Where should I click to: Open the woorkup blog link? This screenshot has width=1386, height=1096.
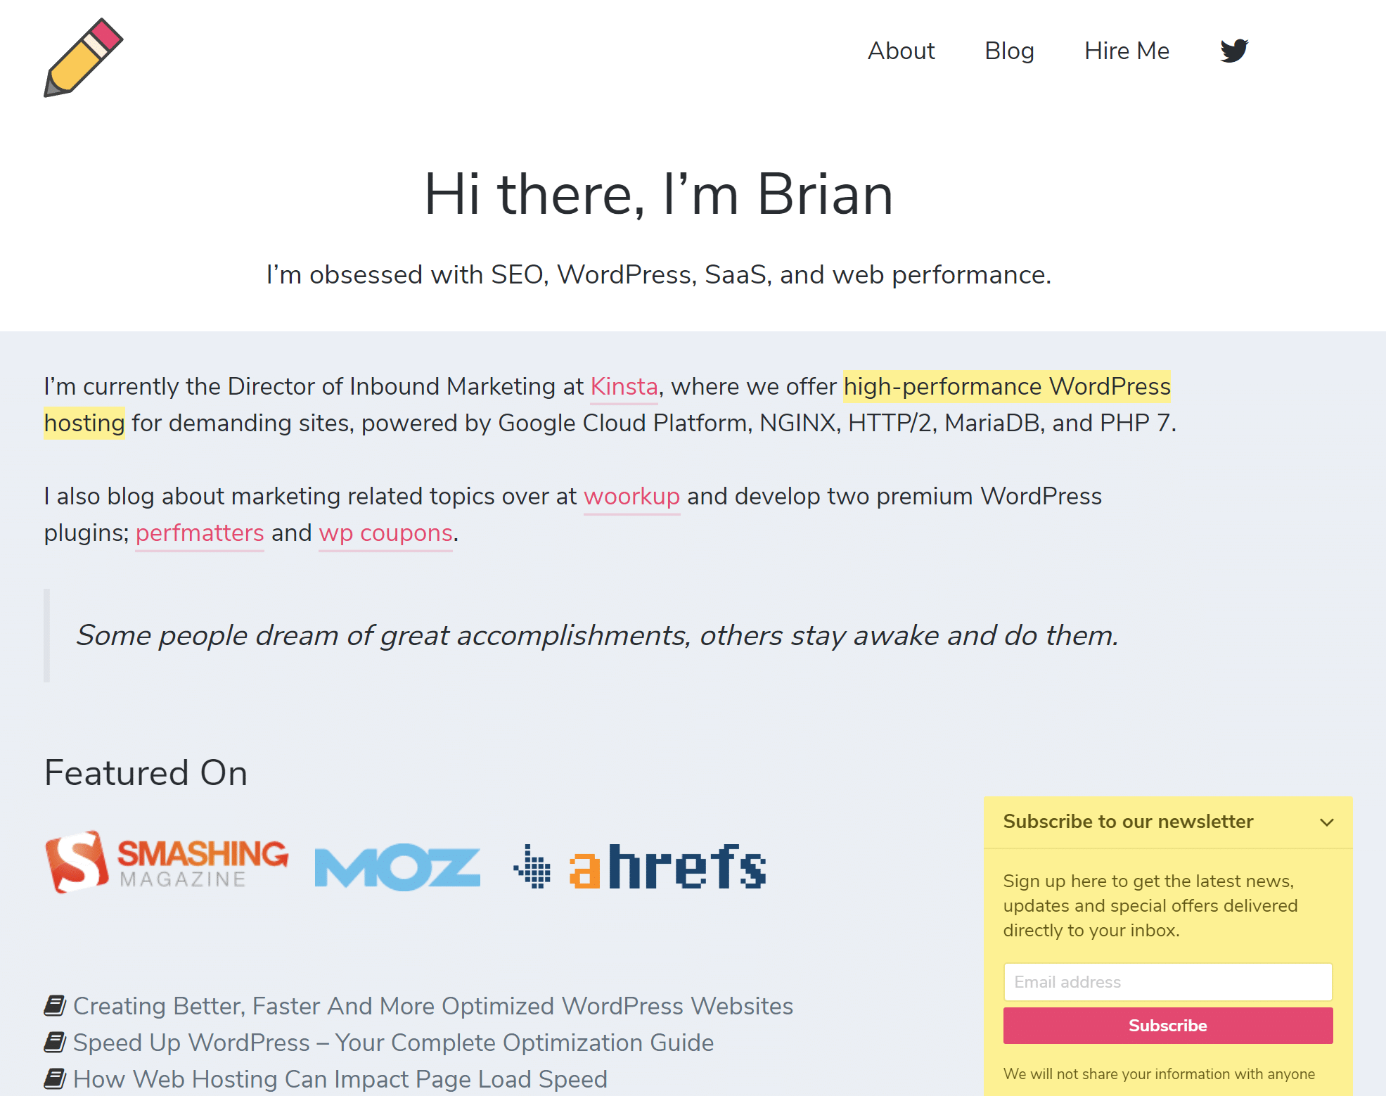pyautogui.click(x=631, y=496)
